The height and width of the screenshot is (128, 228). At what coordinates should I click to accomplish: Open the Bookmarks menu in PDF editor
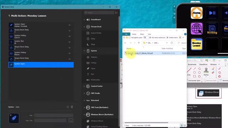click(192, 64)
